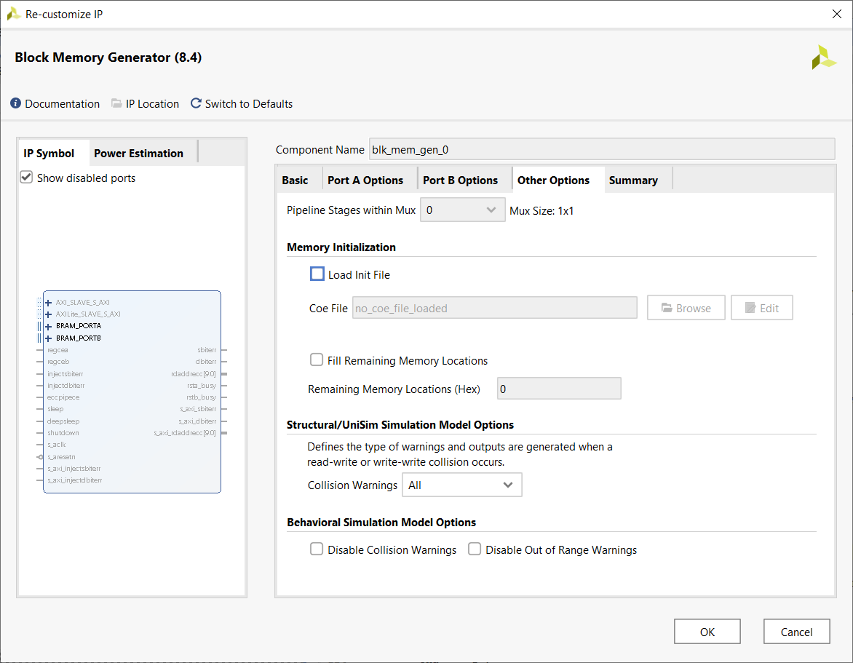The height and width of the screenshot is (663, 853).
Task: Click the rstb_busy port label
Action: point(202,397)
